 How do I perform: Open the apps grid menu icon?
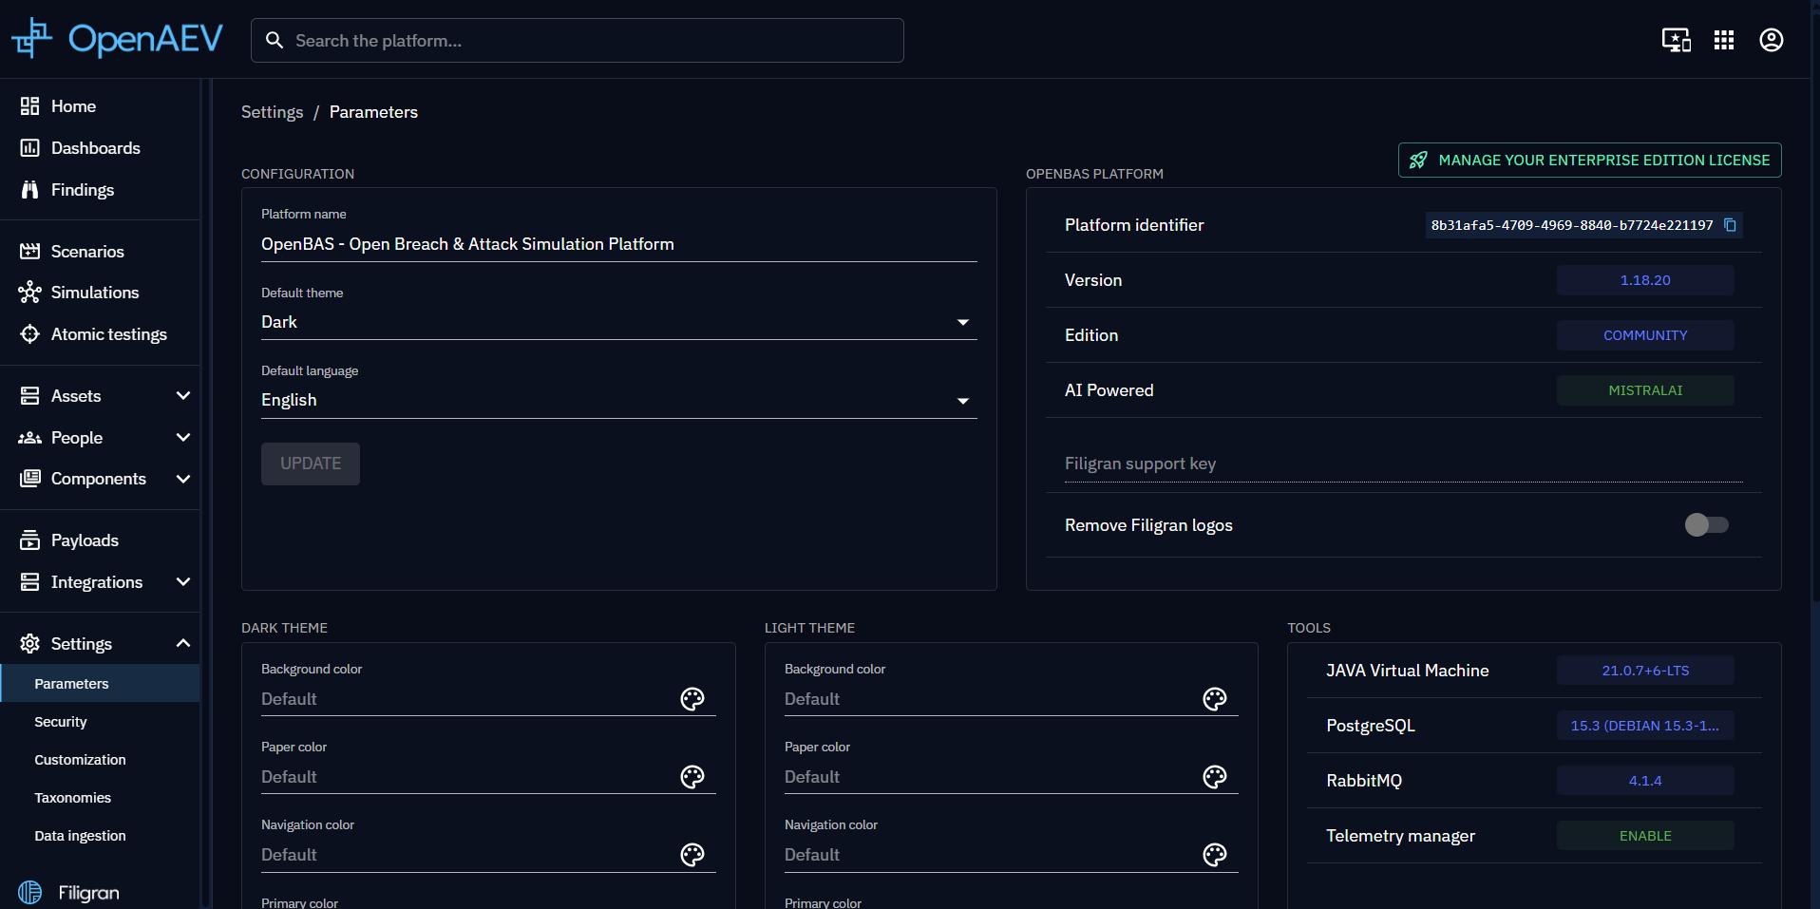pyautogui.click(x=1723, y=40)
